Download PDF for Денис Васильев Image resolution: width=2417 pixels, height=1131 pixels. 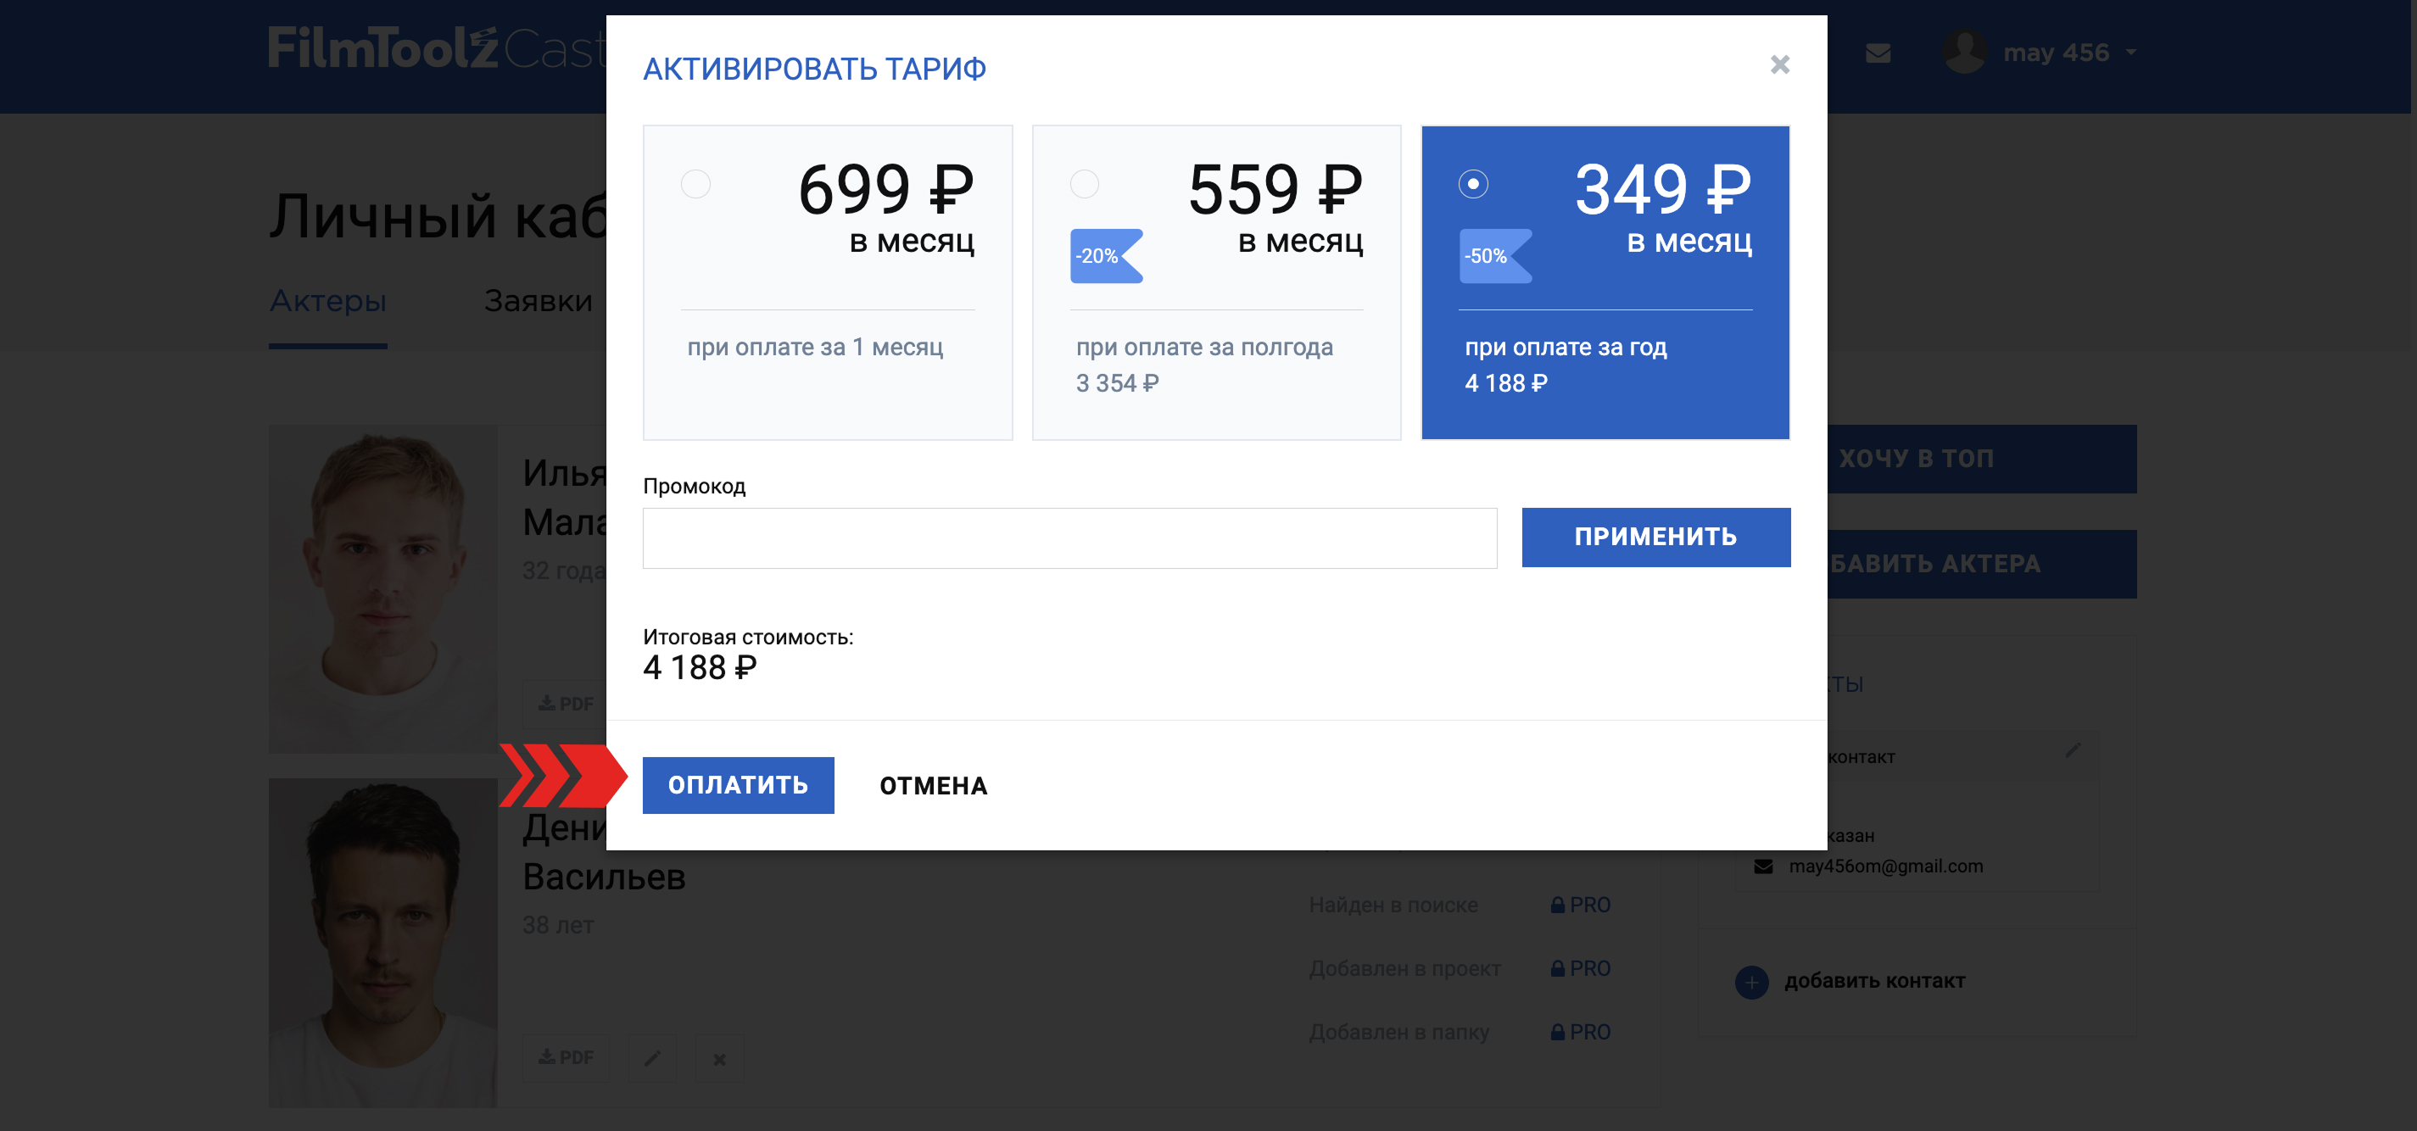pos(566,1058)
